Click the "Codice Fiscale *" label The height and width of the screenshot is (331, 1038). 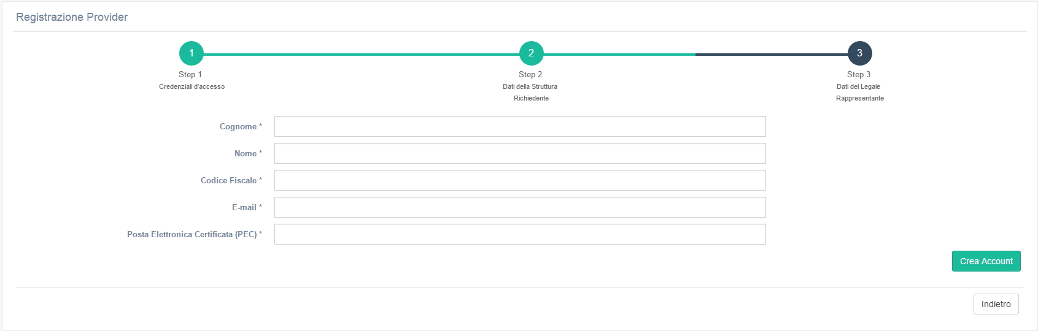pyautogui.click(x=231, y=180)
